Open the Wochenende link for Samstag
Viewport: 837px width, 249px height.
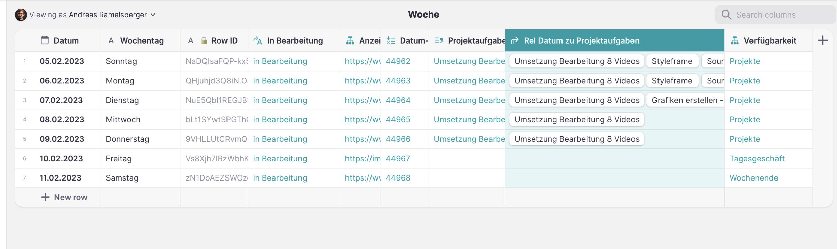pyautogui.click(x=754, y=178)
